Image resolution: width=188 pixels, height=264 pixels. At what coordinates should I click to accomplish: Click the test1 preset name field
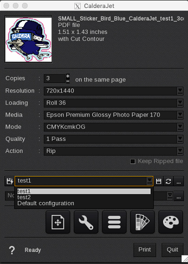[81, 181]
